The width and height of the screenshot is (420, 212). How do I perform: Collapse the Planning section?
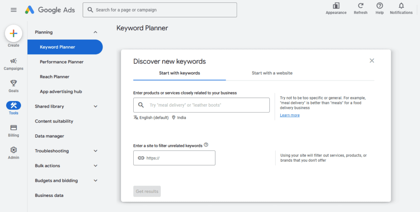96,32
